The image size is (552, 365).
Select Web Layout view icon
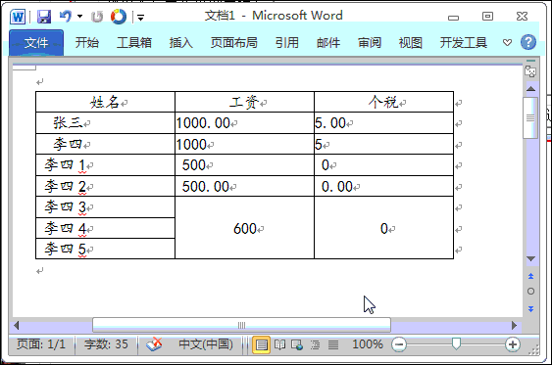pyautogui.click(x=297, y=344)
